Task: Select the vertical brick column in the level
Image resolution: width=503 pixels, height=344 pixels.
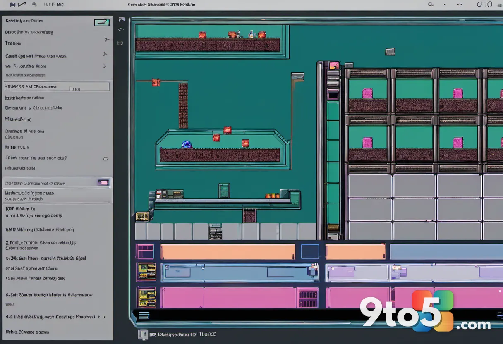Action: pos(183,105)
